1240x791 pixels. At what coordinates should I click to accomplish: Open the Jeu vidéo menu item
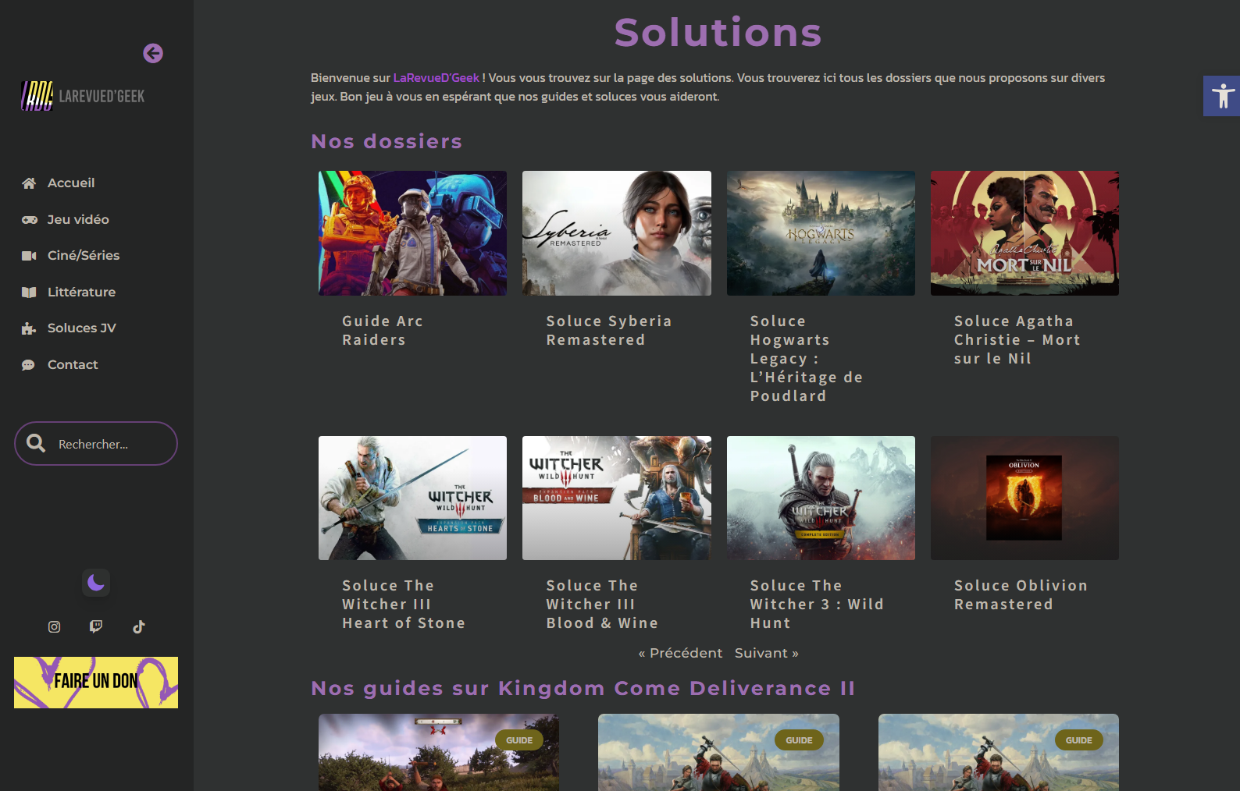(77, 219)
